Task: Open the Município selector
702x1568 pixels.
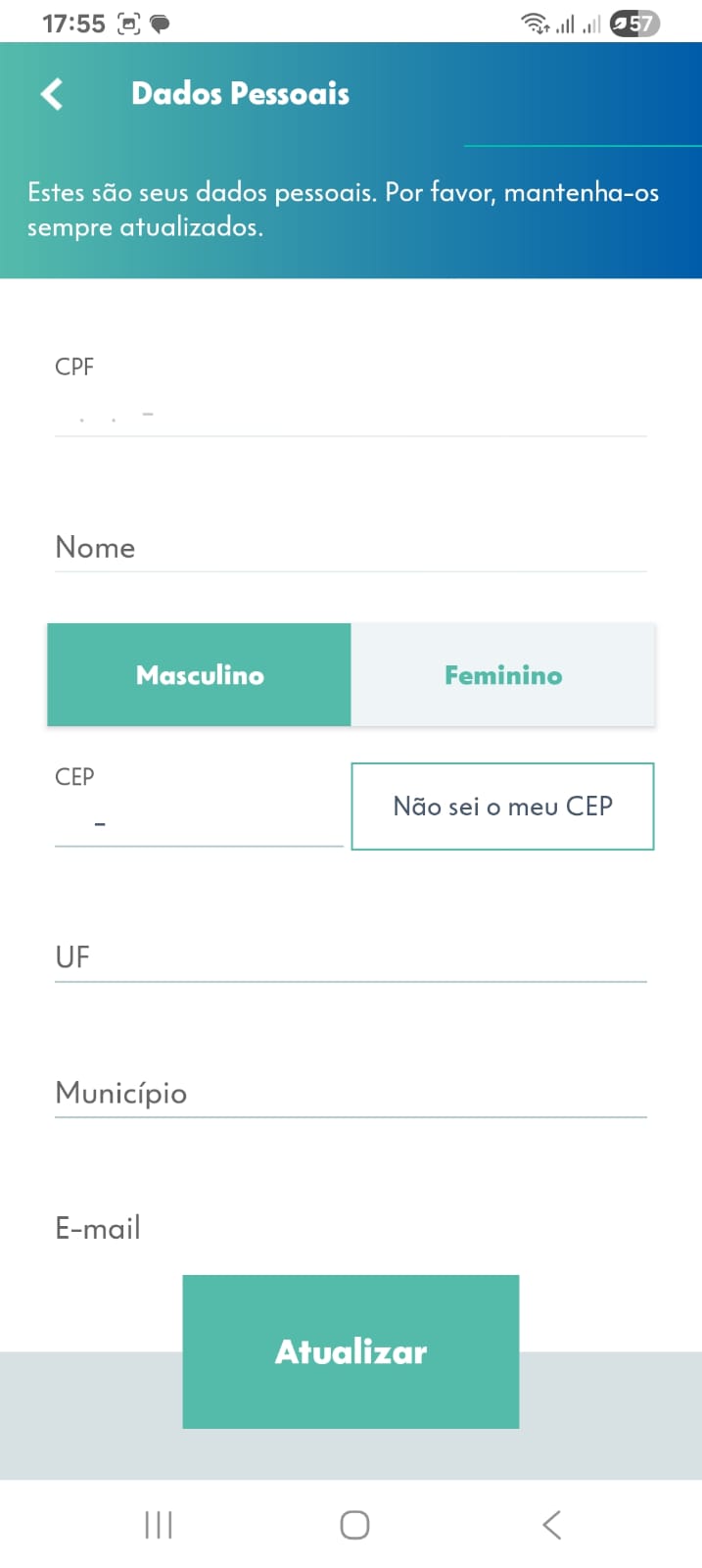Action: (351, 1093)
